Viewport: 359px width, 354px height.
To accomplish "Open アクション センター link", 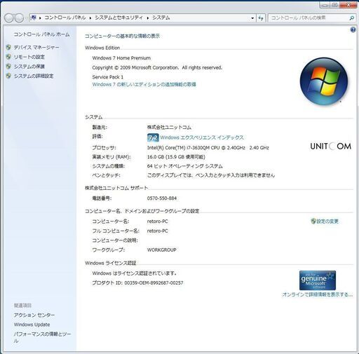I will 34,315.
